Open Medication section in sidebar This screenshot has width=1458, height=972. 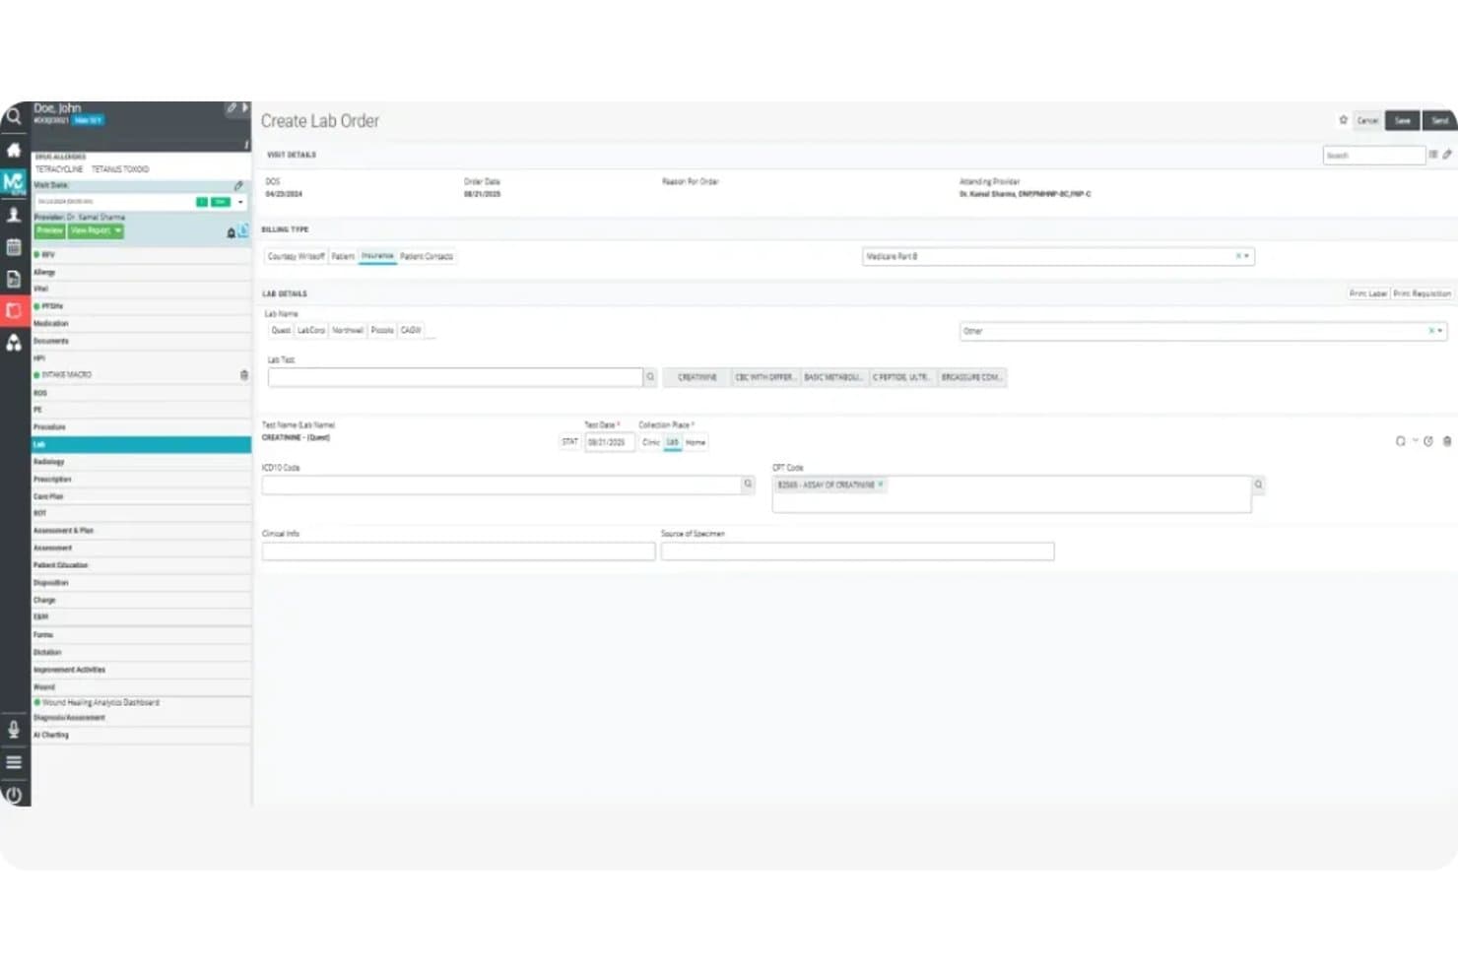tap(141, 324)
